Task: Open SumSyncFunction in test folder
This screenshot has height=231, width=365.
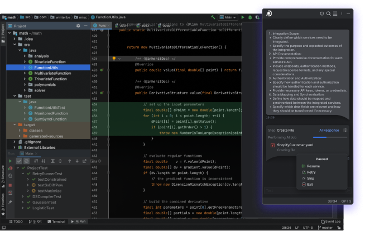Action: (50, 119)
